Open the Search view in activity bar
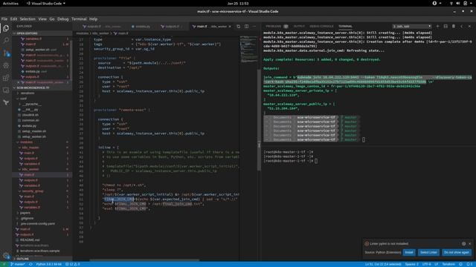Screen dimensions: 476x267 pos(6,41)
